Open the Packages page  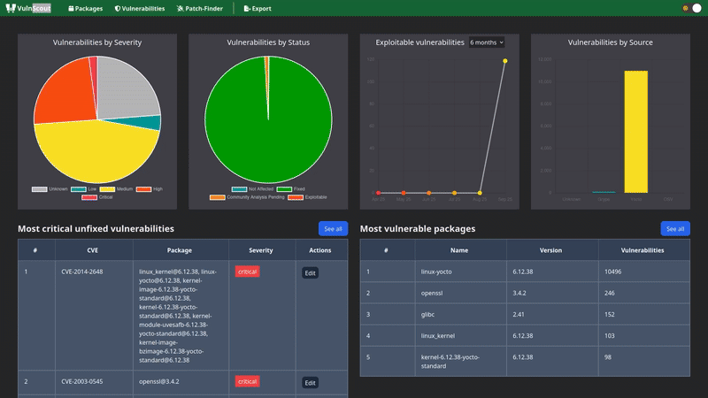[x=85, y=8]
